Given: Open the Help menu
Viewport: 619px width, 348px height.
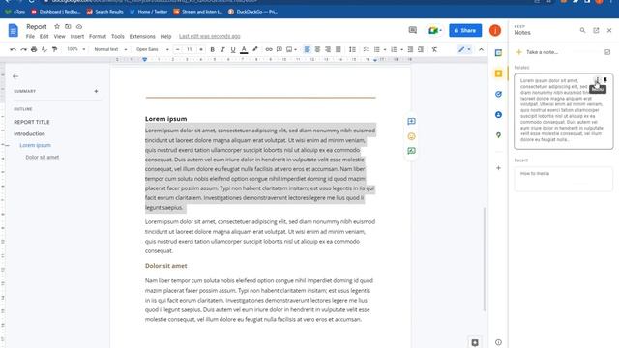Looking at the screenshot, I should pos(165,37).
